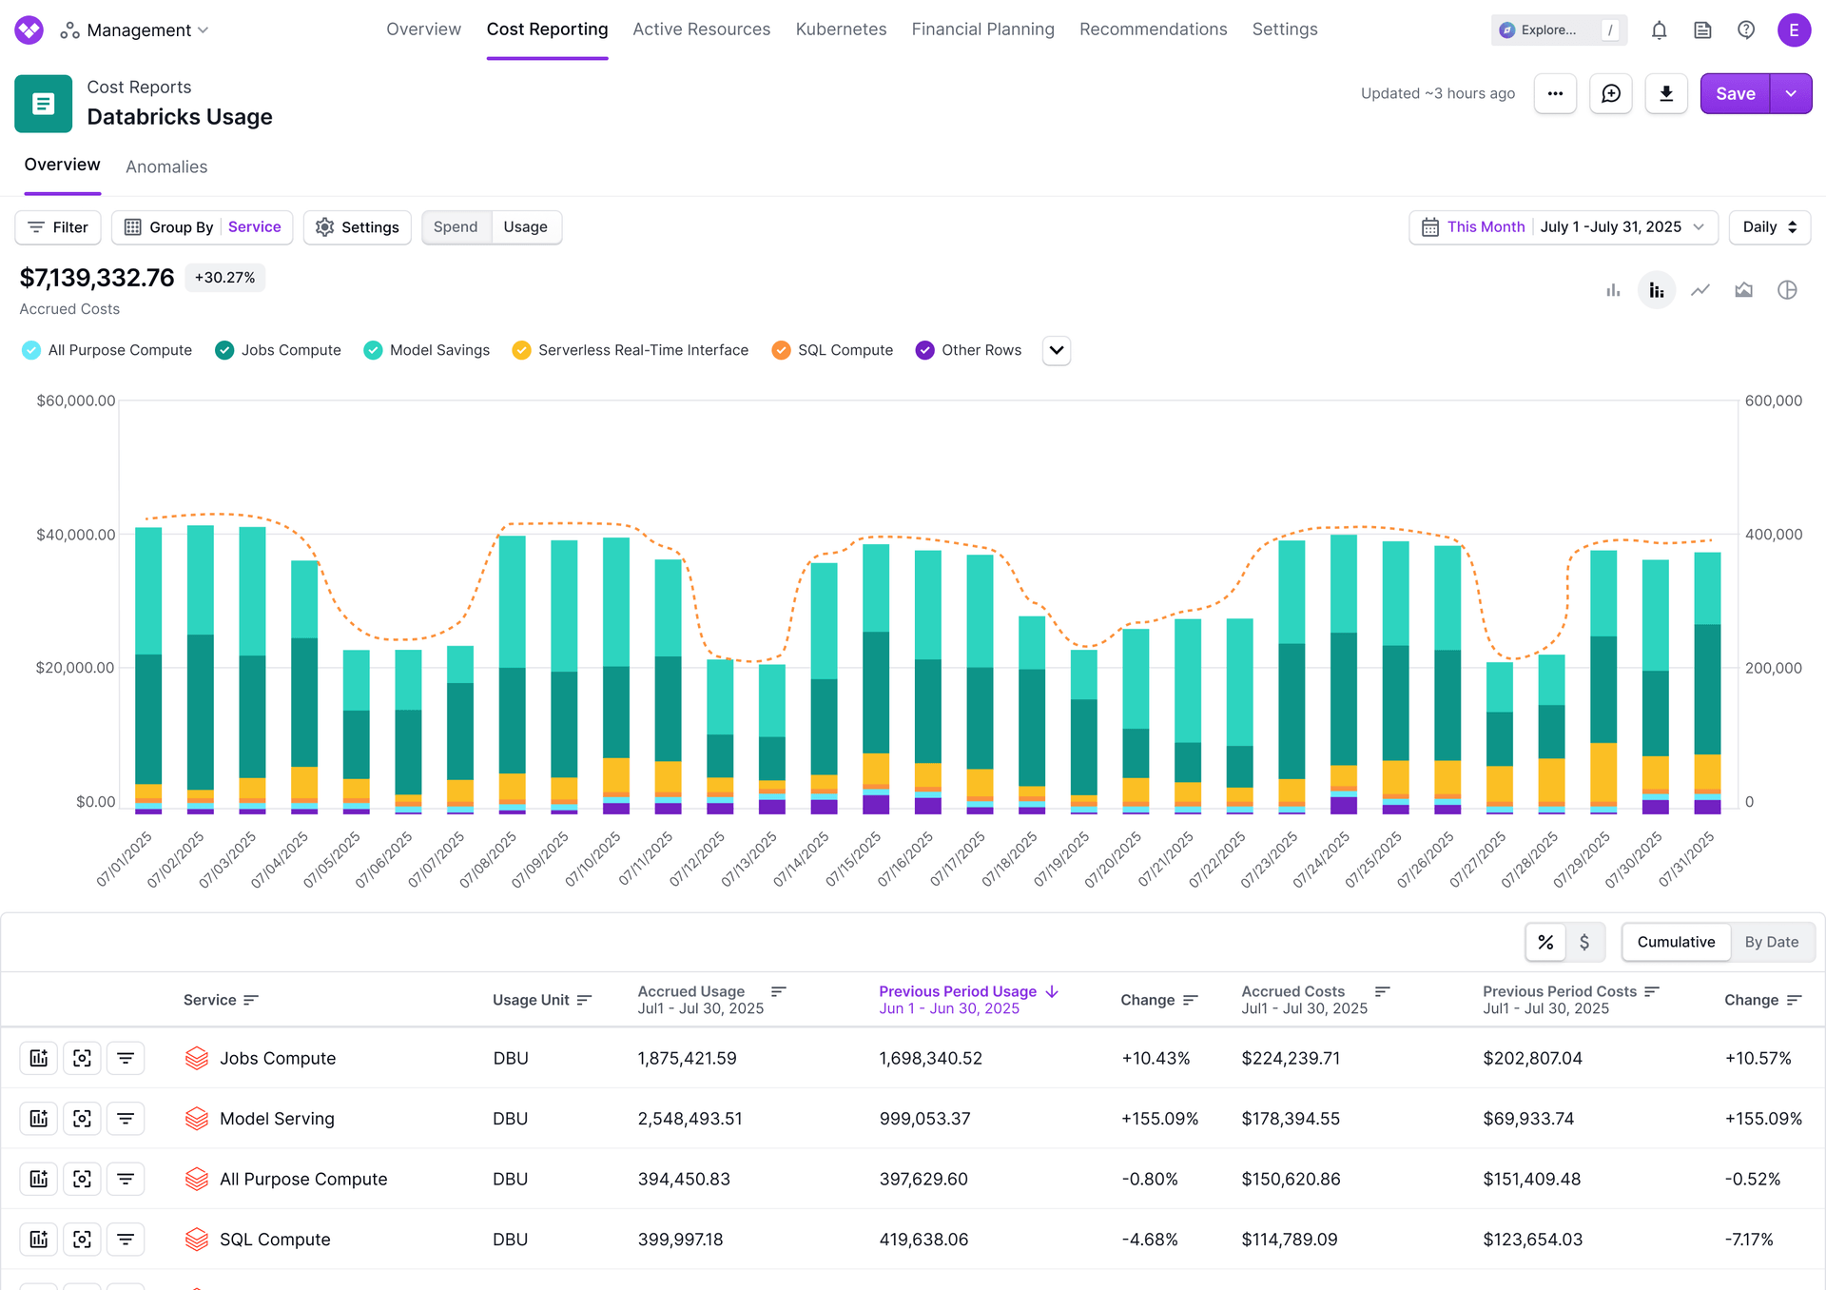Select the line chart view icon
The image size is (1826, 1290).
pyautogui.click(x=1700, y=290)
